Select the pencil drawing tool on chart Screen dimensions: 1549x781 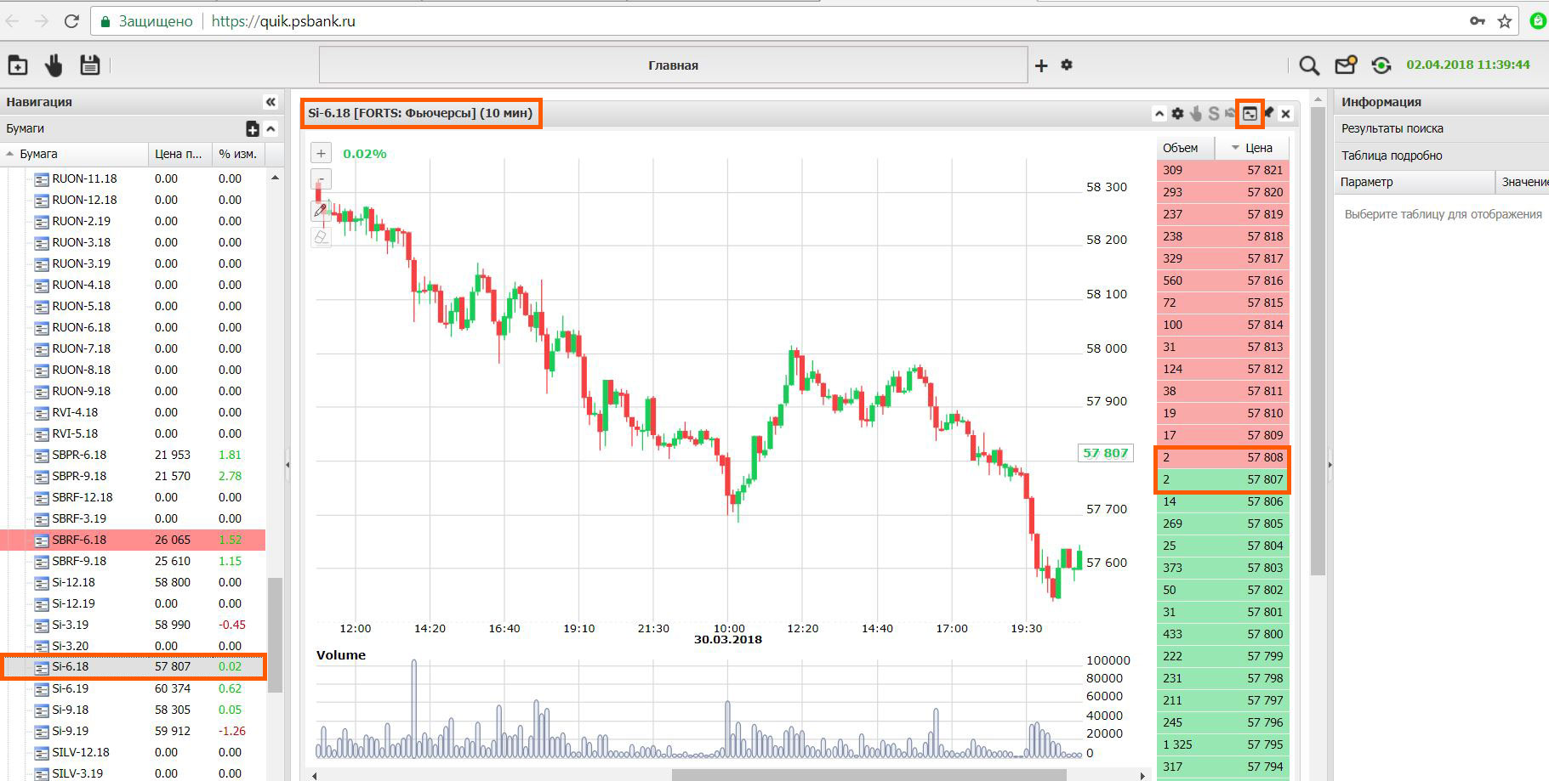321,211
